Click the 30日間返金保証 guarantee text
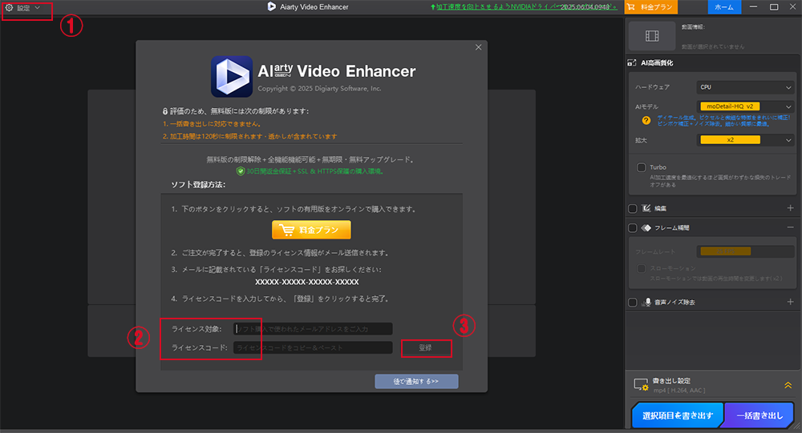This screenshot has height=433, width=802. click(314, 171)
